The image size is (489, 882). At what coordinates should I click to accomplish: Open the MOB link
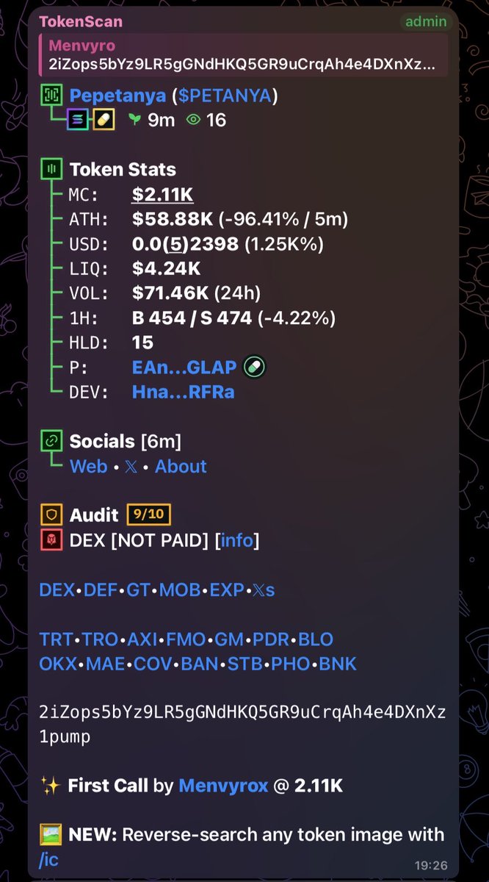tap(179, 589)
